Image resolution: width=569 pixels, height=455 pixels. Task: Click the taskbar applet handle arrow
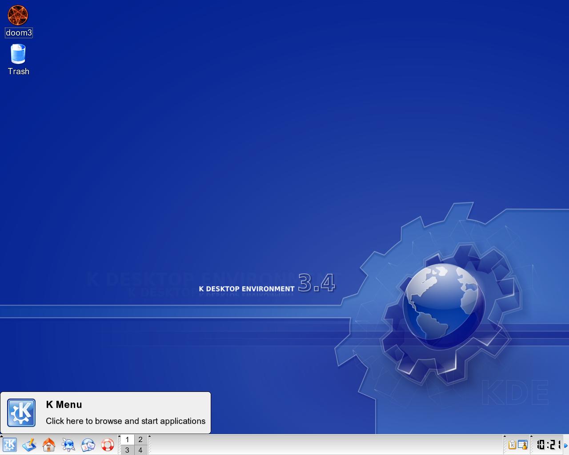click(149, 436)
